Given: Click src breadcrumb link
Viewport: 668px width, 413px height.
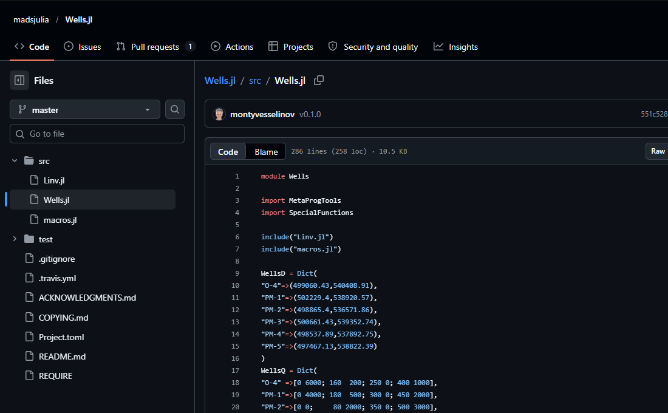Looking at the screenshot, I should (x=255, y=81).
